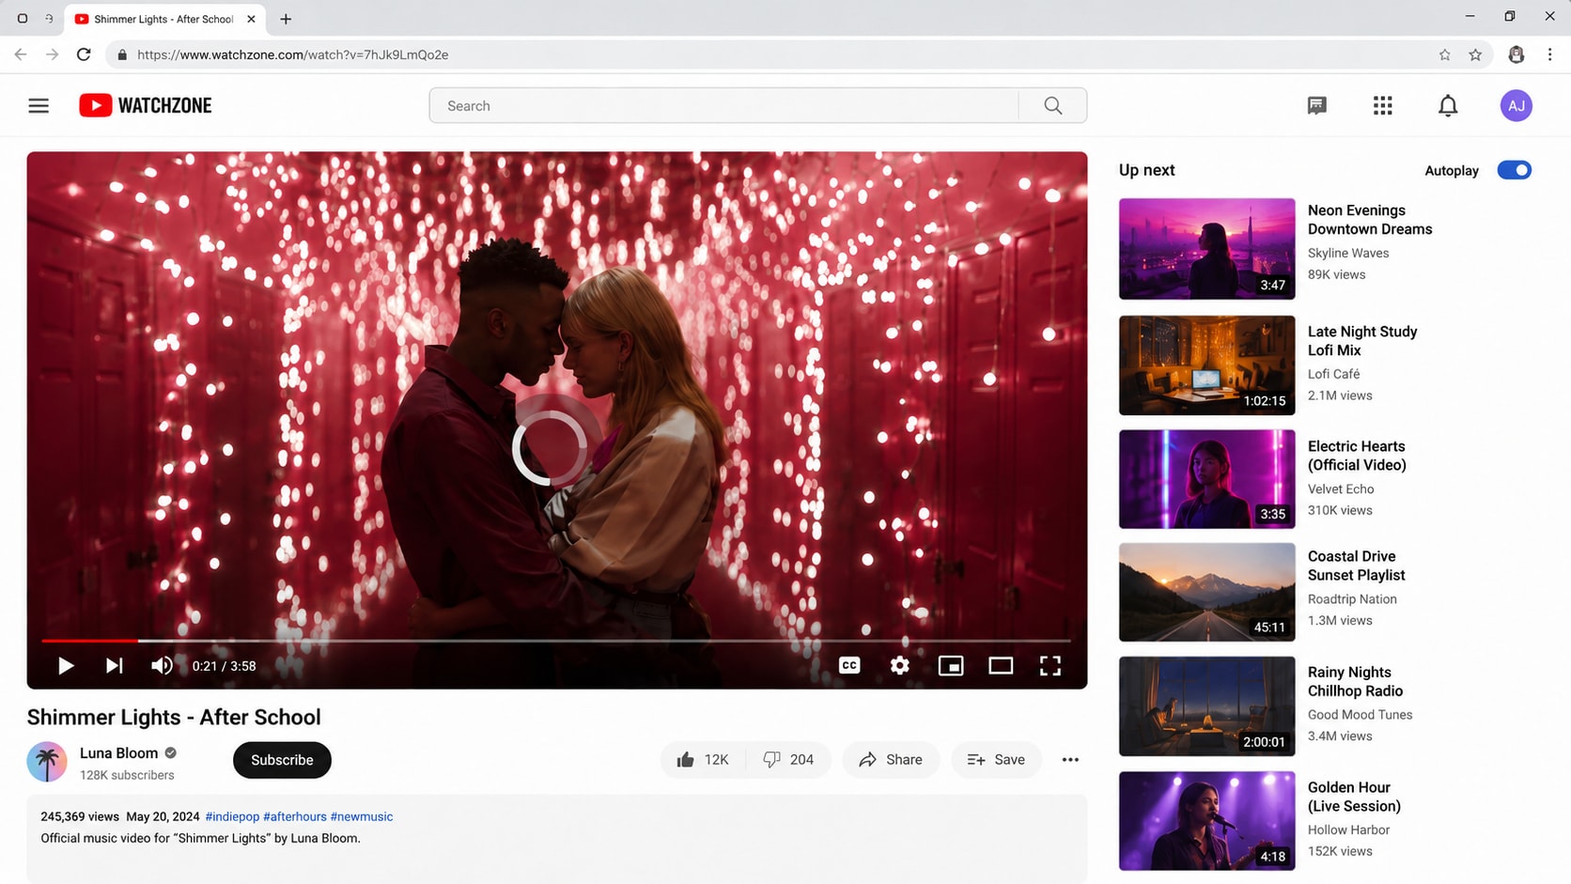Reload the browser page

click(84, 54)
